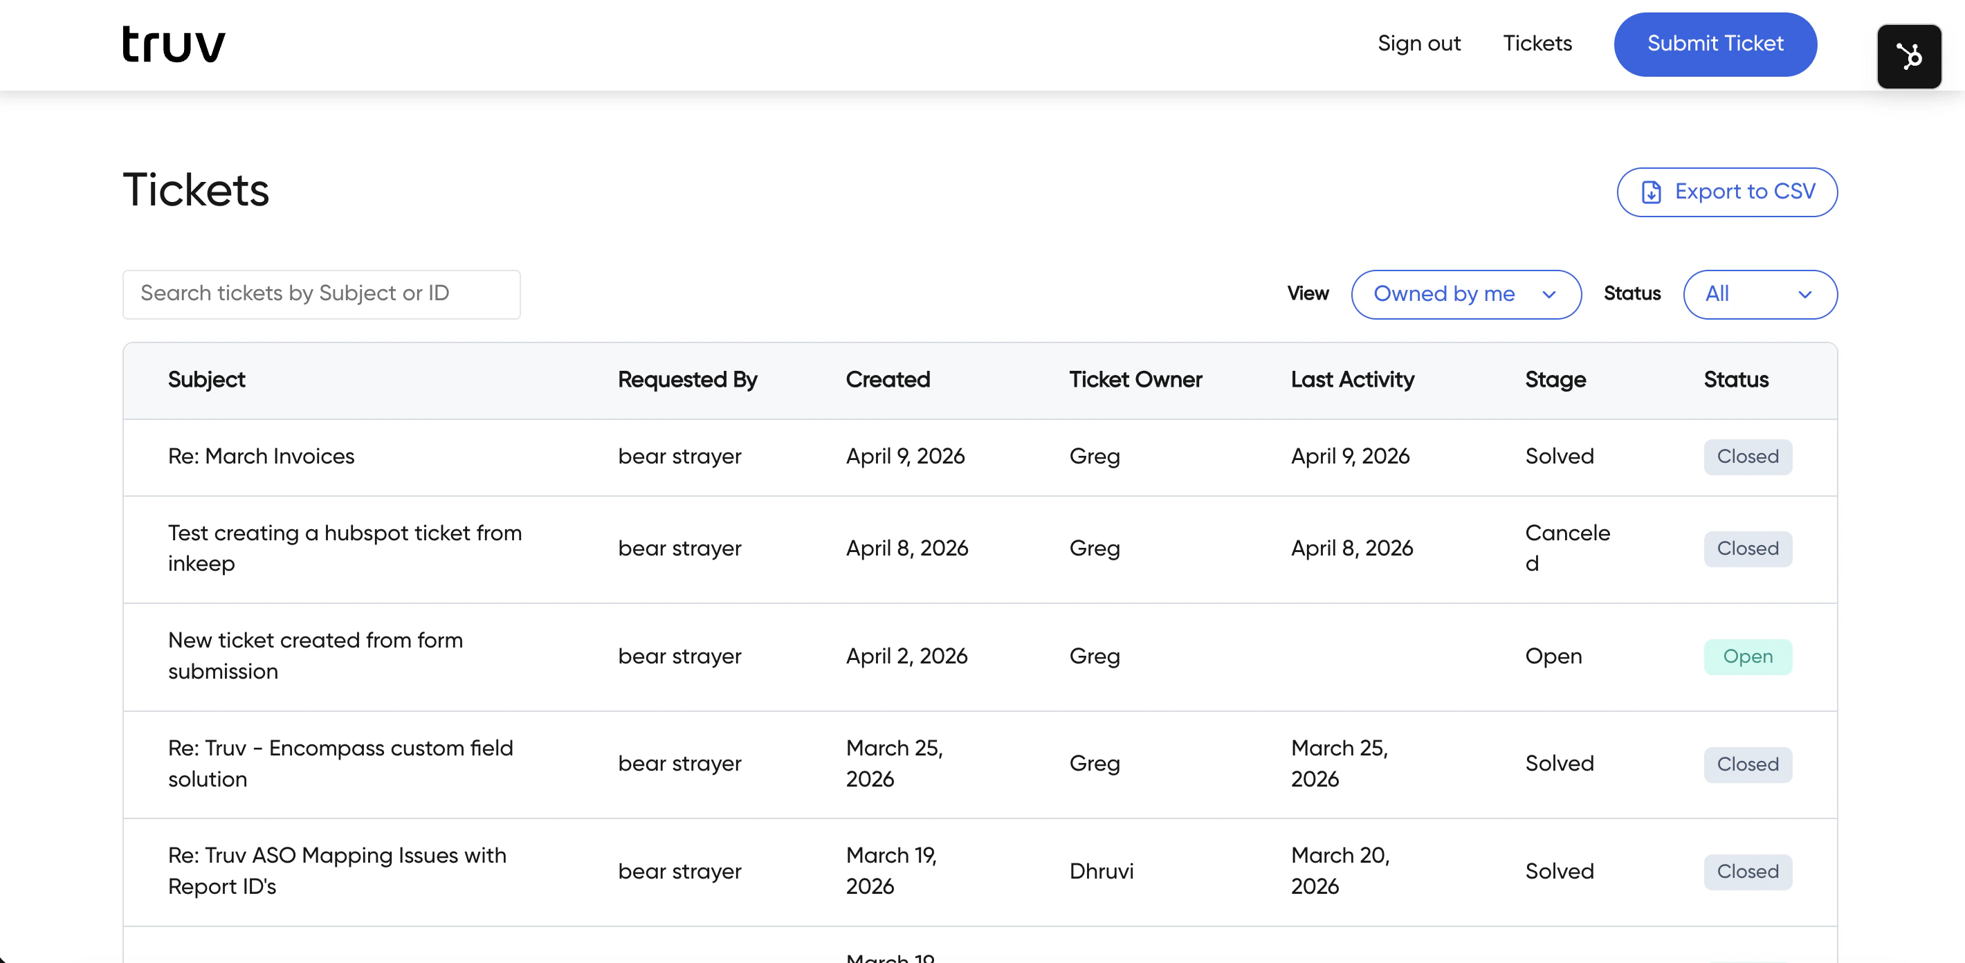This screenshot has width=1965, height=963.
Task: Expand the ticket view selector
Action: [1465, 294]
